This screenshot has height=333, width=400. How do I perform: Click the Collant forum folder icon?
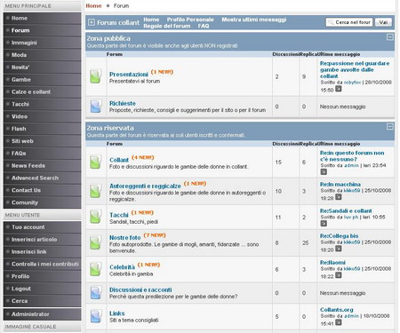coord(96,162)
